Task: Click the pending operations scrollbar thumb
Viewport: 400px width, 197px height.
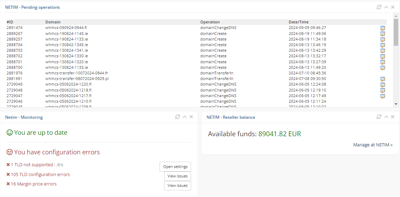Action: point(396,32)
